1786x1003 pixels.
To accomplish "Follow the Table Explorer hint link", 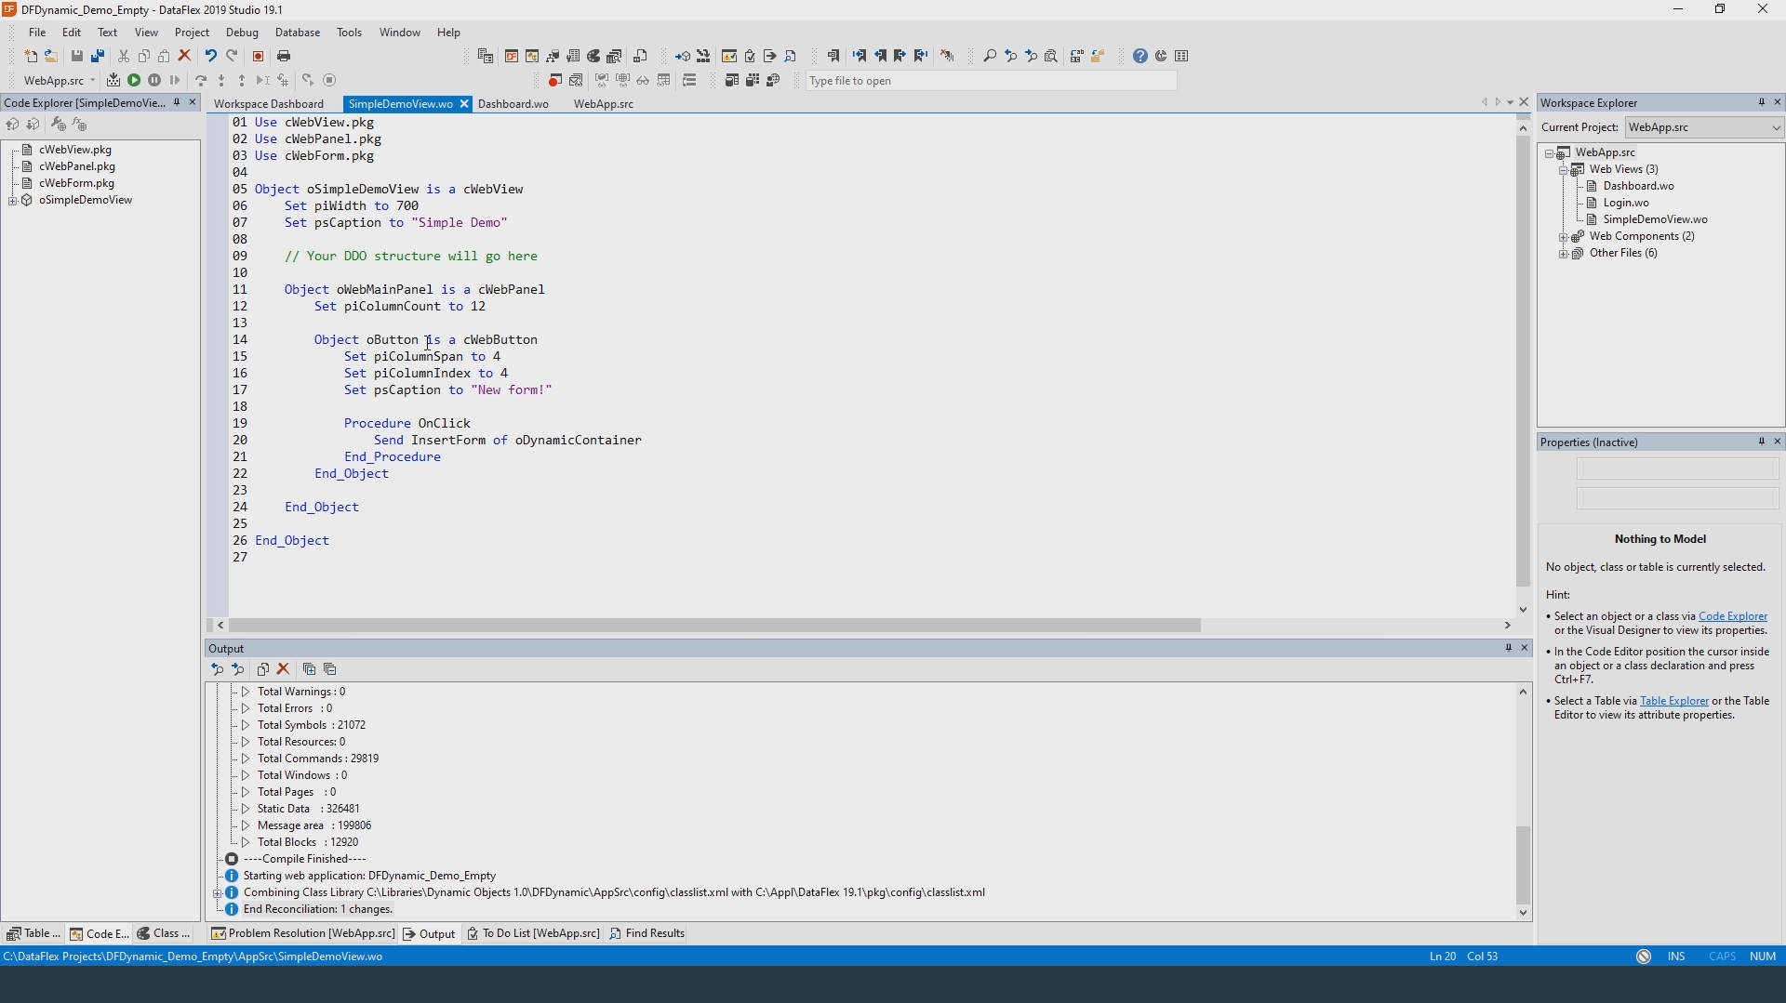I will (x=1673, y=702).
